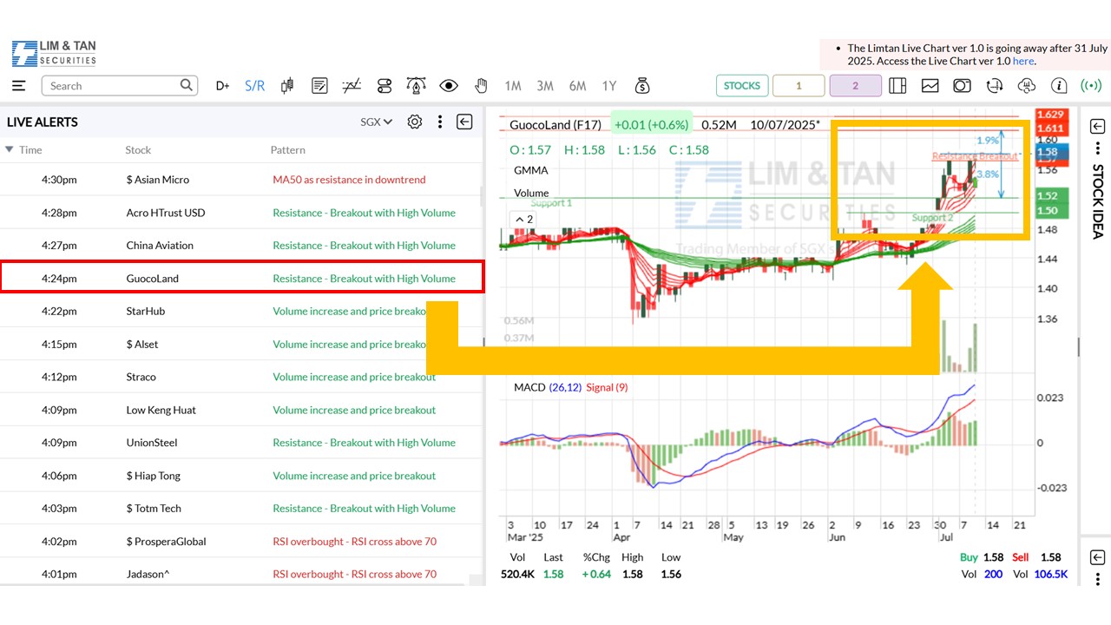Open the panel layout grid icon
The height and width of the screenshot is (625, 1111).
tap(897, 86)
